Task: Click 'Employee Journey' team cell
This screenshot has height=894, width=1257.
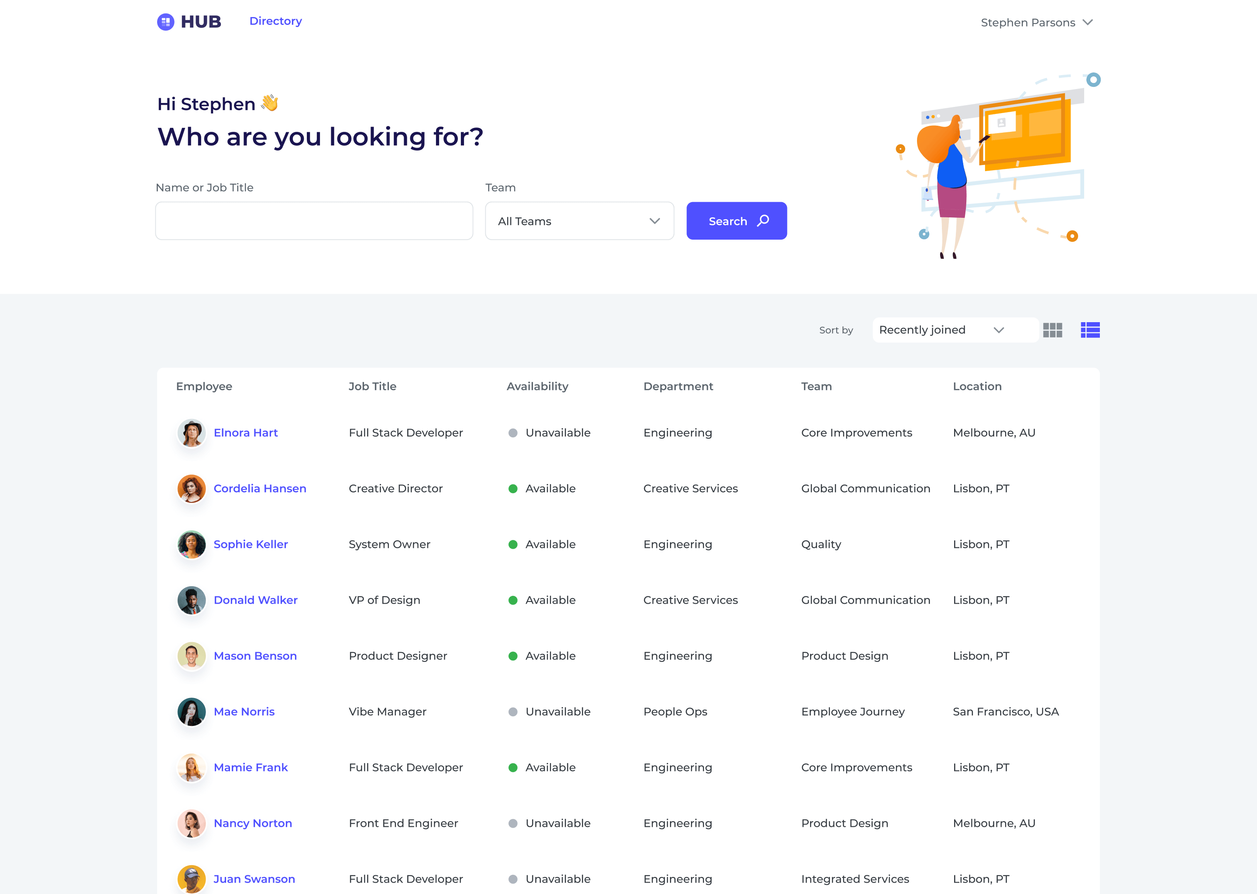Action: (x=853, y=712)
